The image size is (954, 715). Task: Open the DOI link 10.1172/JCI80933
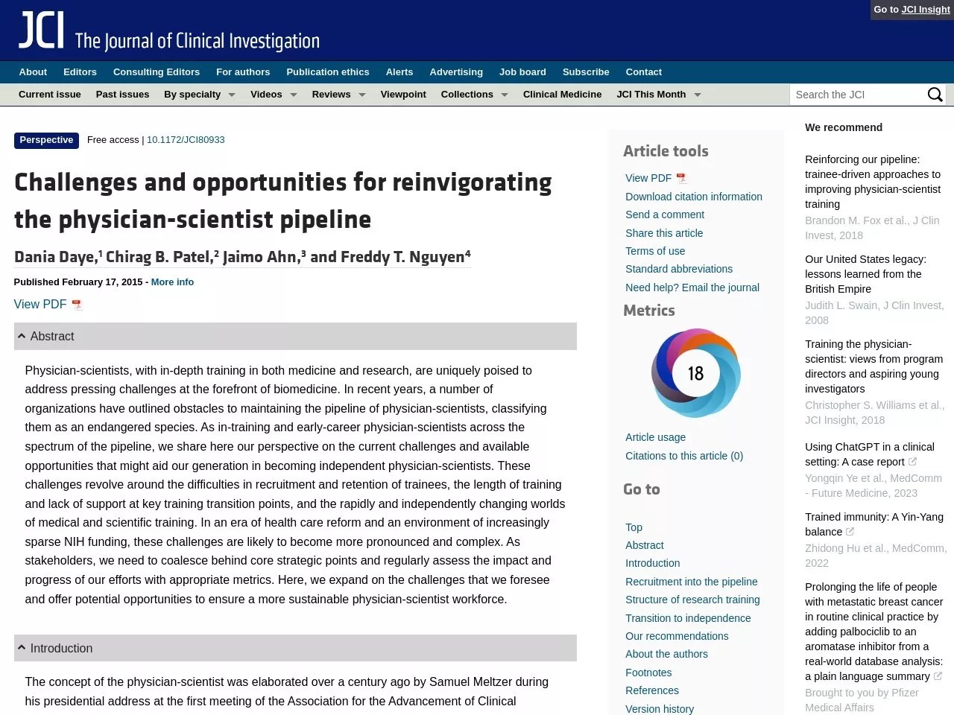tap(186, 140)
